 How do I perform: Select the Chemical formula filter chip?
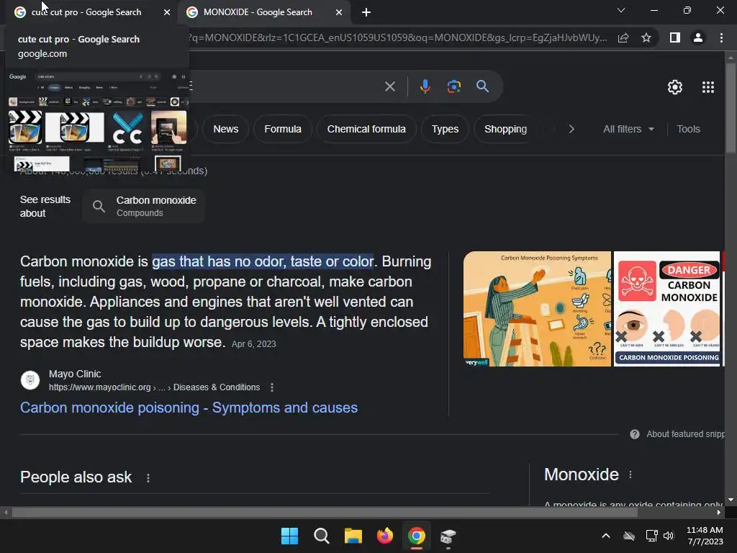pos(366,129)
